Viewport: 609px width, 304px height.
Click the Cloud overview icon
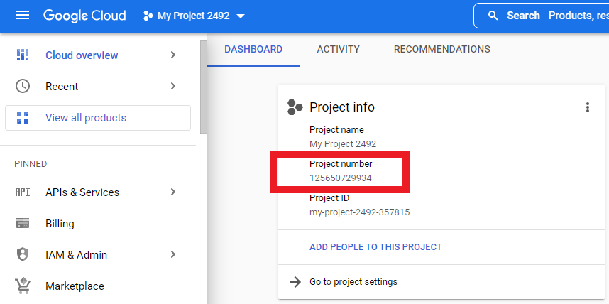click(23, 55)
